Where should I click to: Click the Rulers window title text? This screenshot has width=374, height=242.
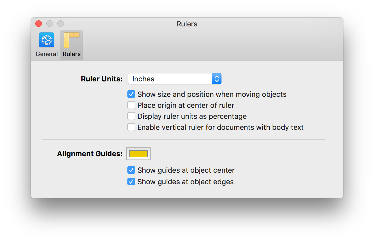[187, 24]
